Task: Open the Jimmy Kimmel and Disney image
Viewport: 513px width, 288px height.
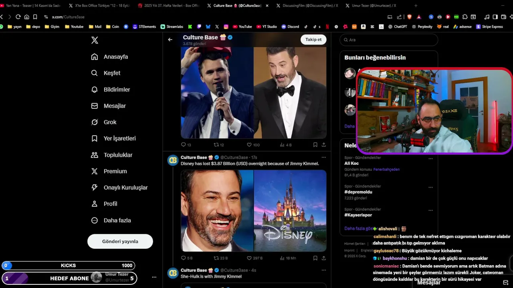Action: (x=254, y=211)
